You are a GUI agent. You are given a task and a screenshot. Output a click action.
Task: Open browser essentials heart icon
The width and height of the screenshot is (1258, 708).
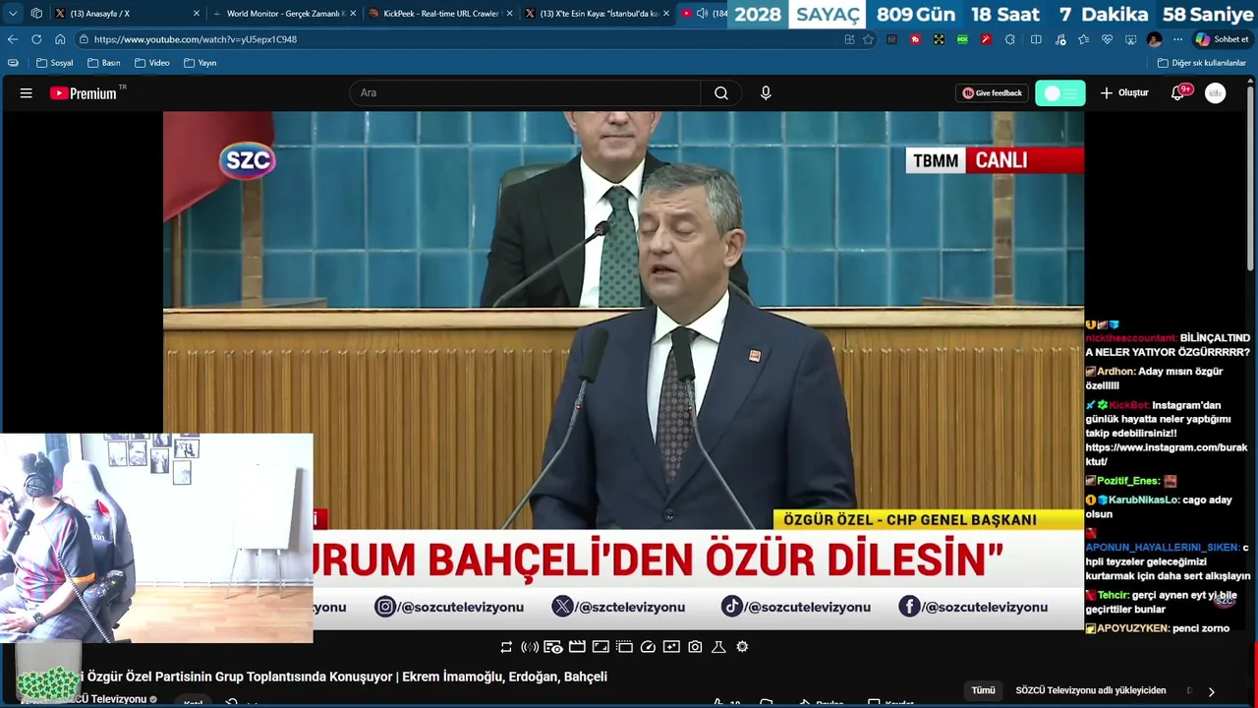(1107, 39)
